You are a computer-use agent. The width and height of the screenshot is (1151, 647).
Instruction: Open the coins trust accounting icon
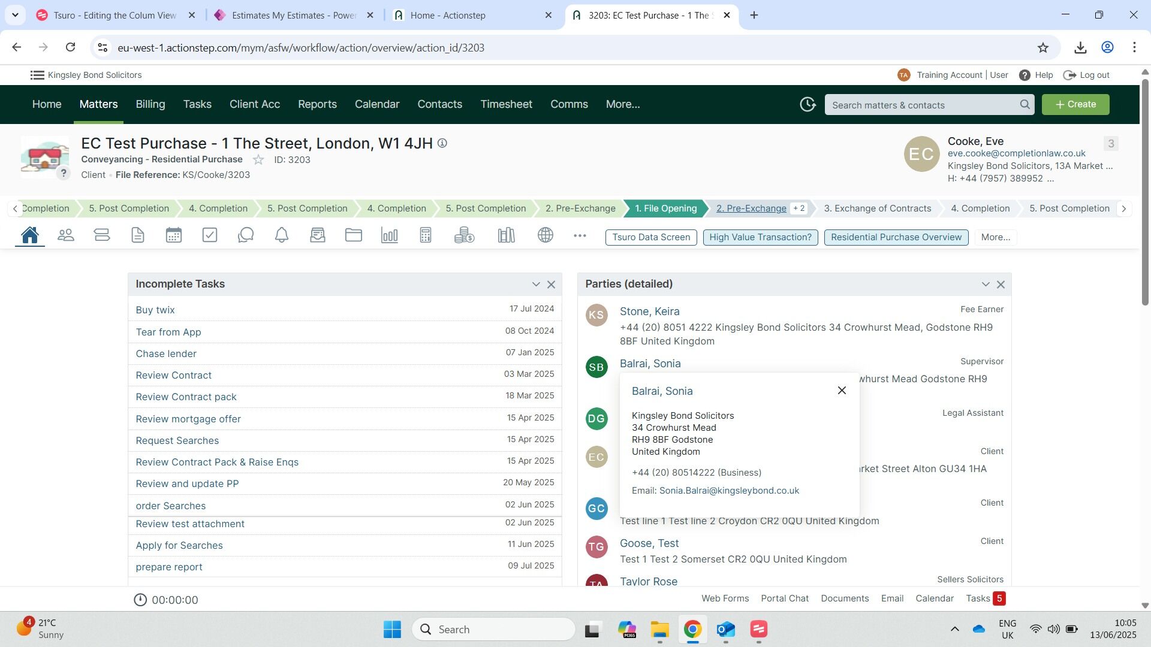tap(464, 235)
